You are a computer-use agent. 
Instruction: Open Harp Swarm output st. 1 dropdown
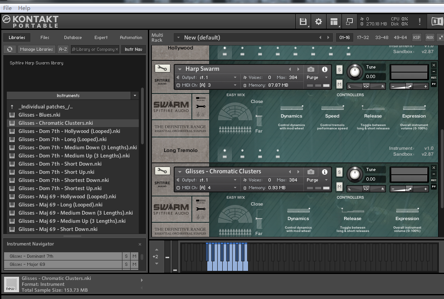click(235, 78)
